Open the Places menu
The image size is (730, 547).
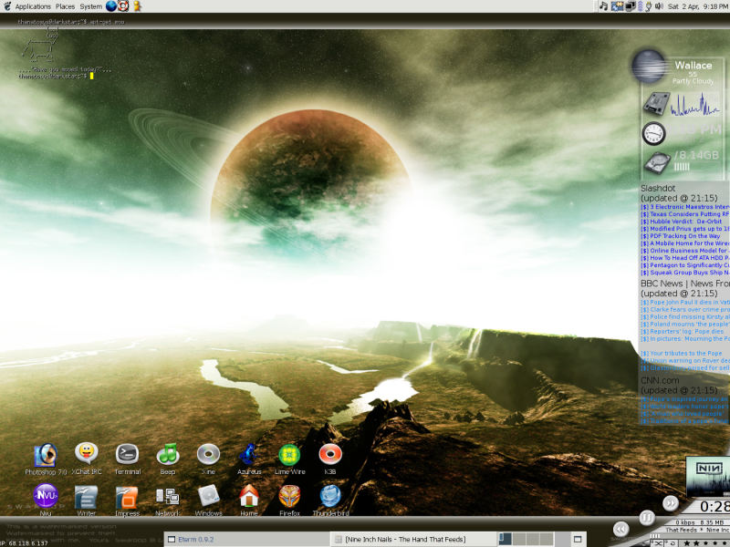[65, 6]
